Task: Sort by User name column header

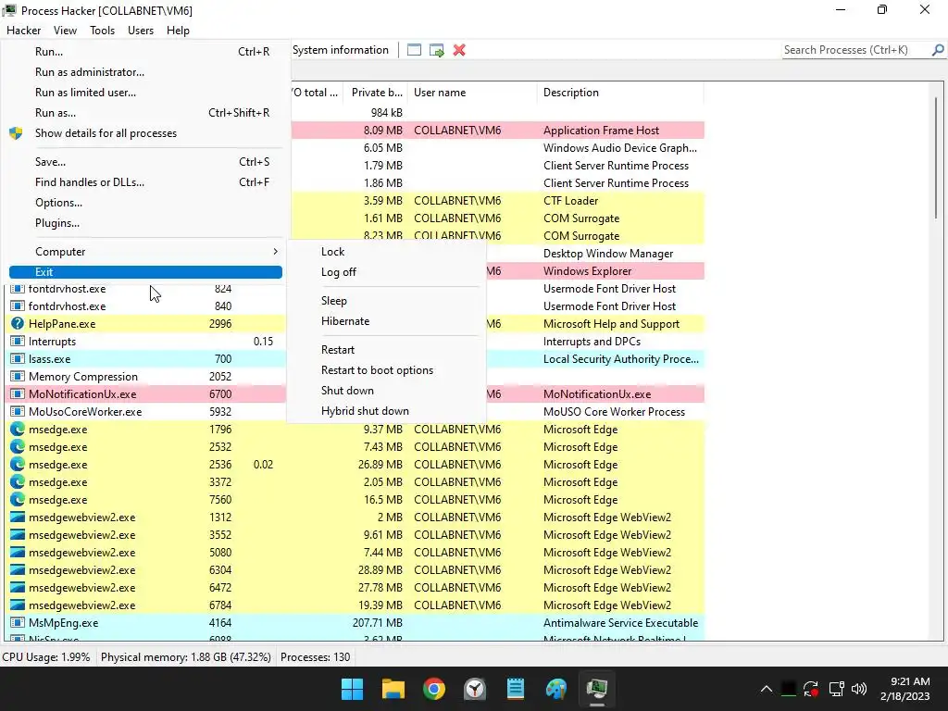Action: click(471, 93)
